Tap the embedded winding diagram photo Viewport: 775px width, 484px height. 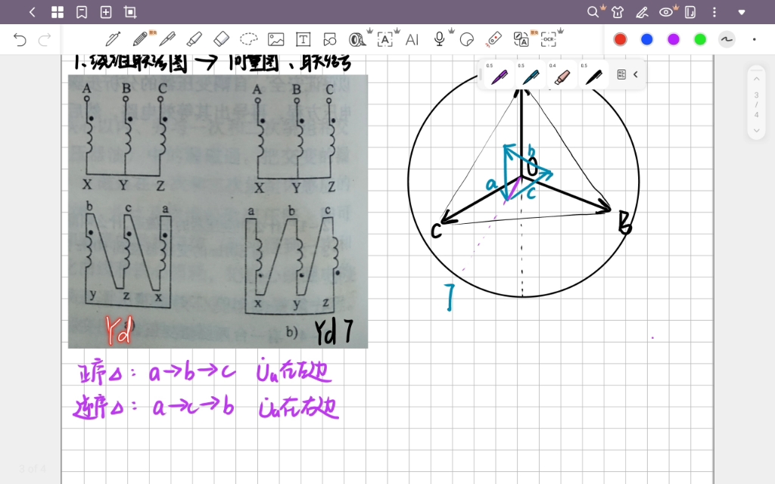coord(218,212)
